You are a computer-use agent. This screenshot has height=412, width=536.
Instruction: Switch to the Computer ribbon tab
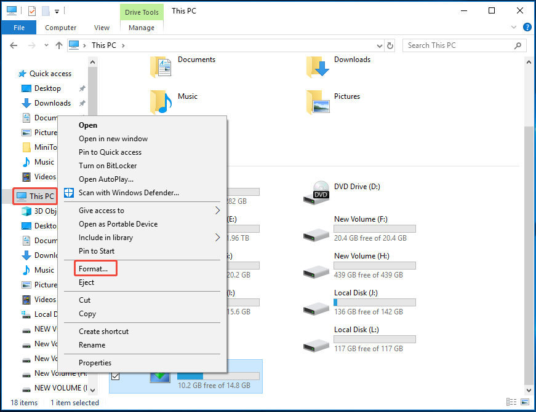60,28
